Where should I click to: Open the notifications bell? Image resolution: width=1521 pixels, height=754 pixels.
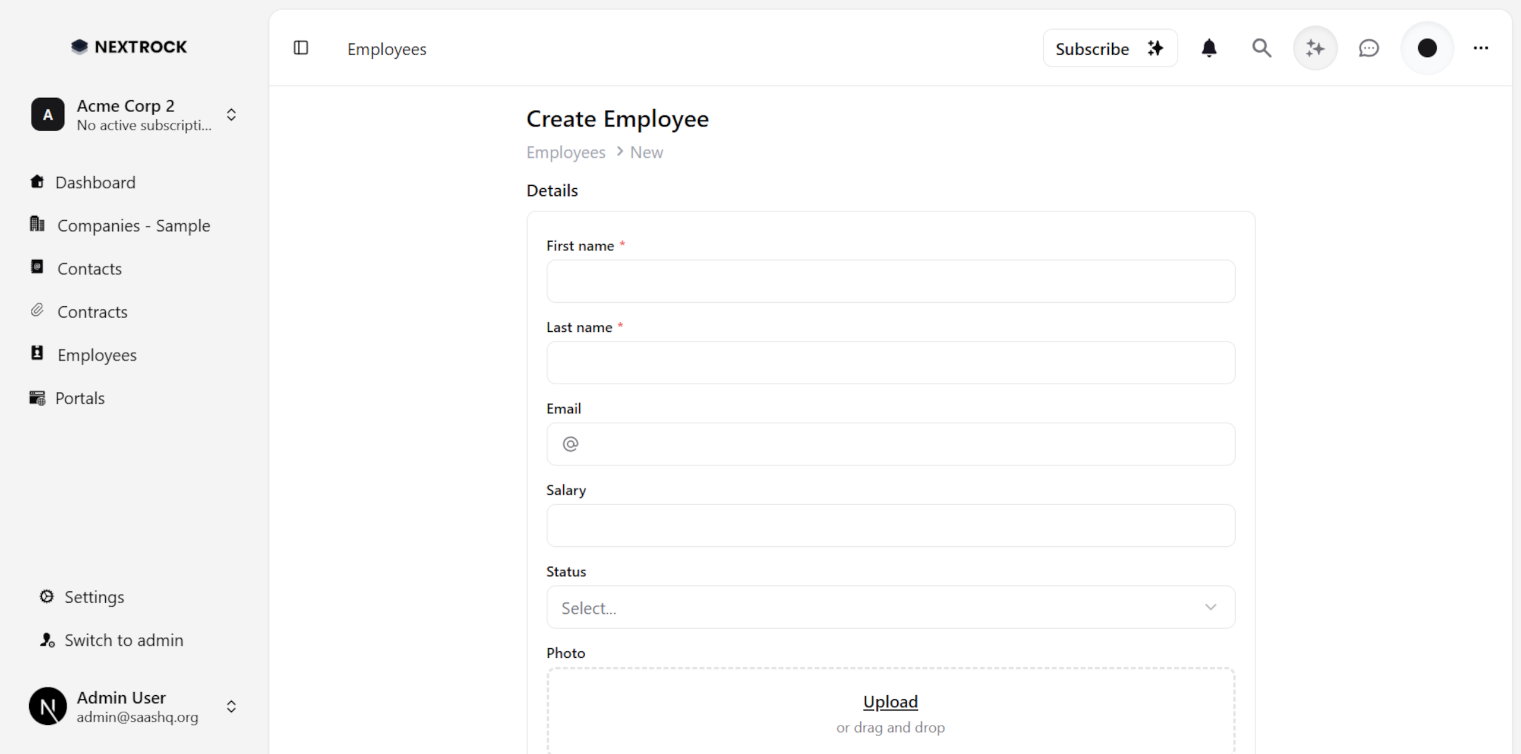1208,48
